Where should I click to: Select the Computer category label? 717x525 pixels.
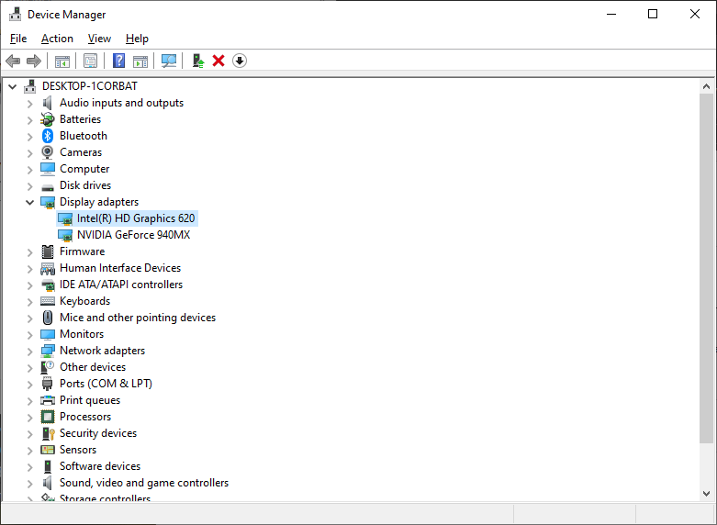84,169
